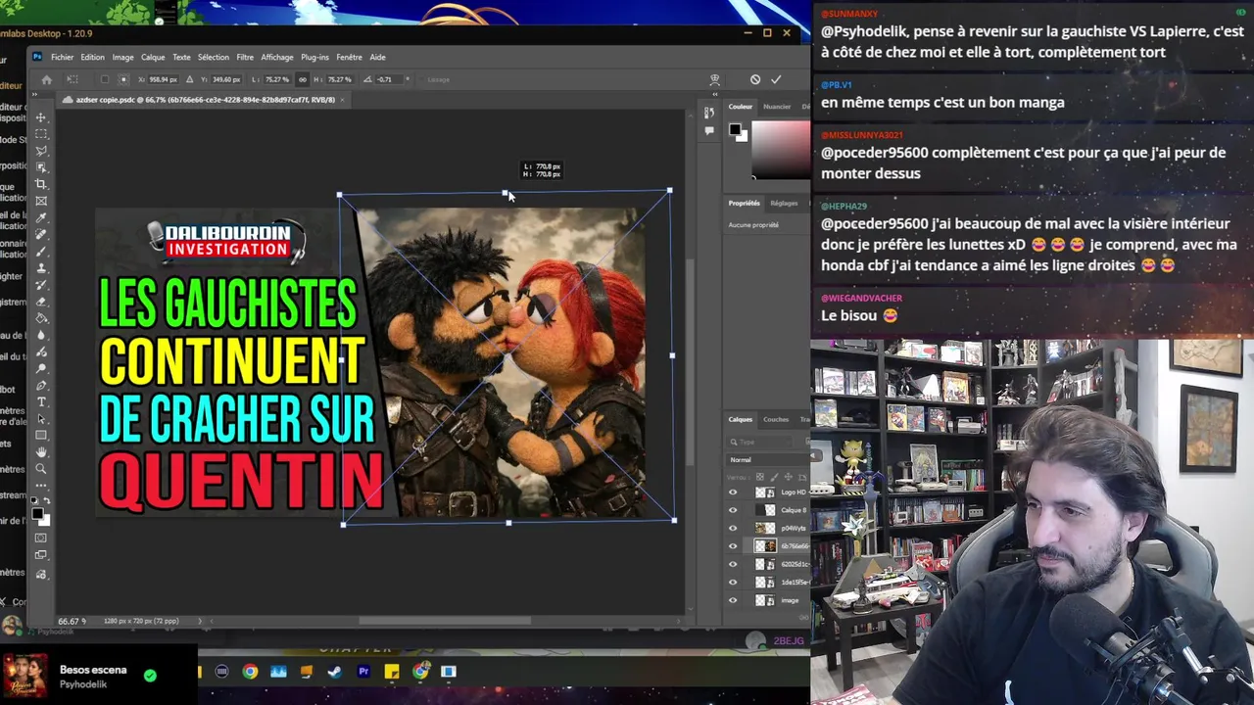Hide the 62025d1c layer
The image size is (1254, 705).
pos(733,564)
